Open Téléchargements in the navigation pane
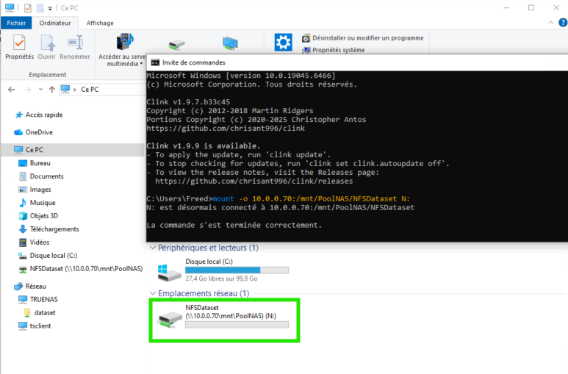The image size is (568, 374). pyautogui.click(x=55, y=229)
